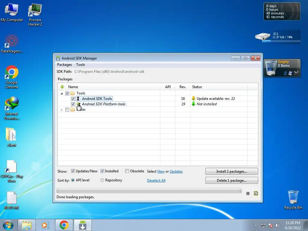
Task: Click the stop loading square icon
Action: [x=248, y=193]
